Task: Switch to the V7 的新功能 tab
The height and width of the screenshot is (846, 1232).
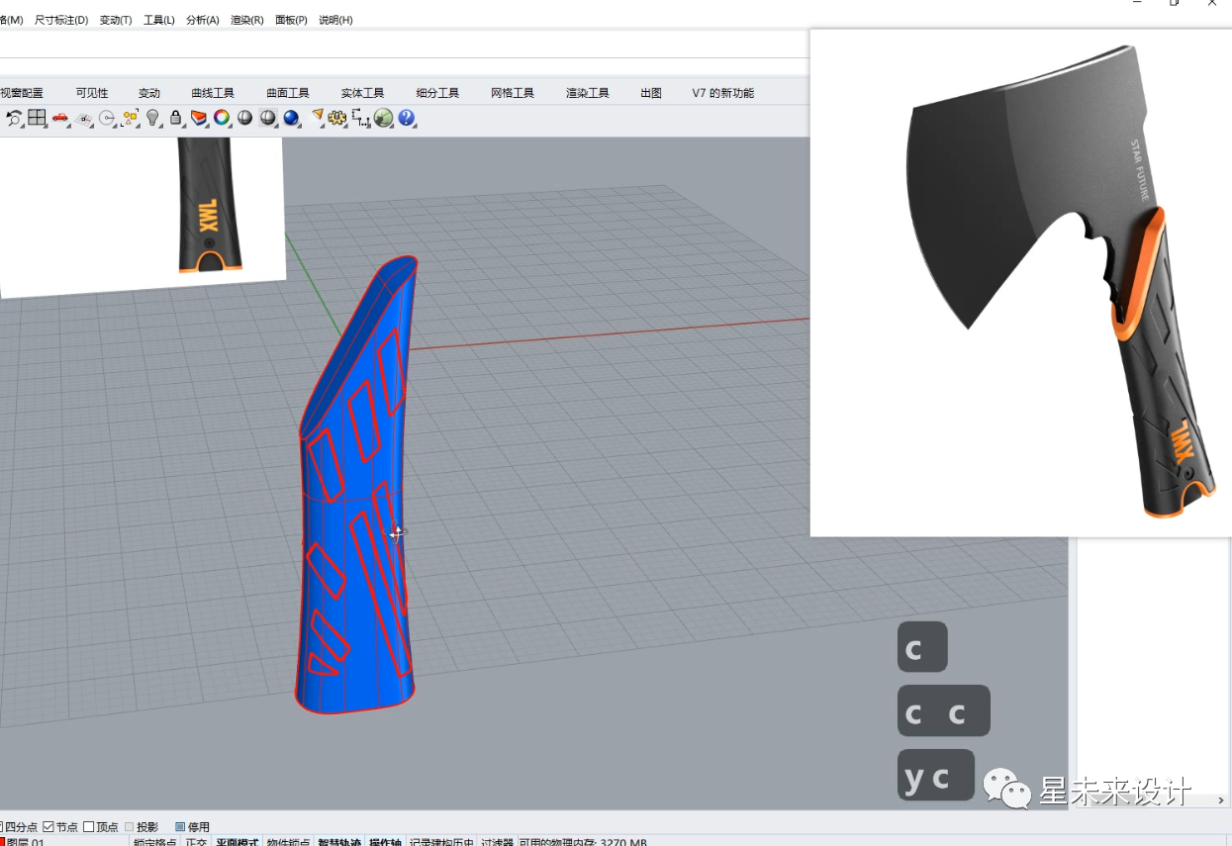Action: pyautogui.click(x=723, y=93)
